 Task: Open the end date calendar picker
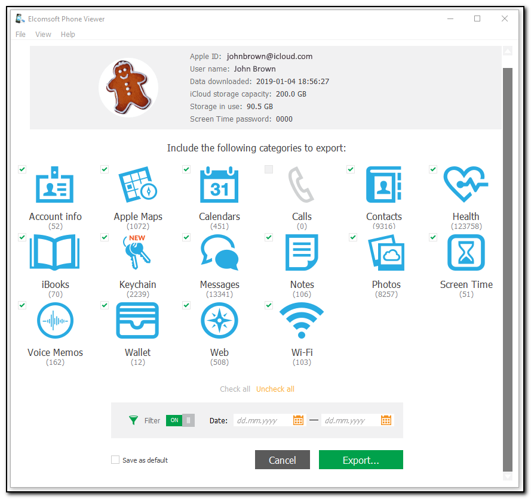(x=386, y=420)
